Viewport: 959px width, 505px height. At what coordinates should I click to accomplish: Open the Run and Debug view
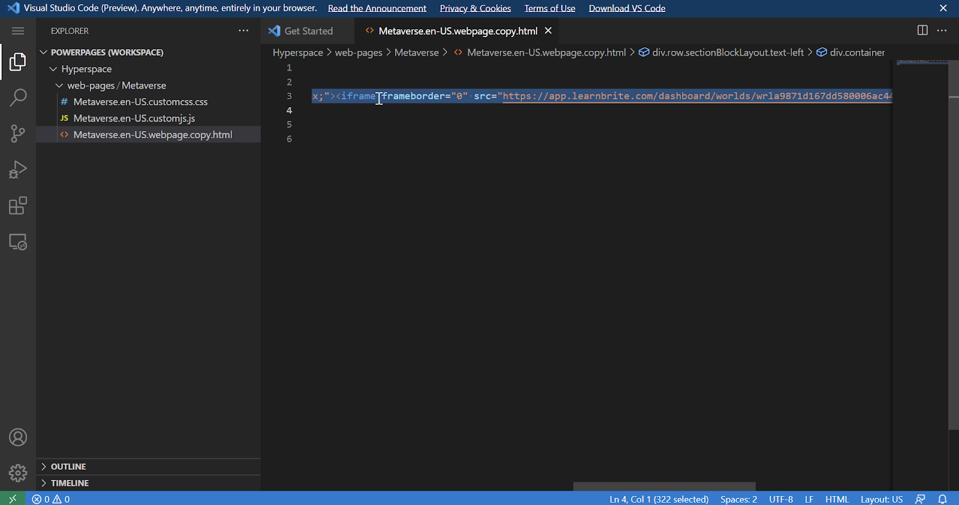pyautogui.click(x=18, y=170)
